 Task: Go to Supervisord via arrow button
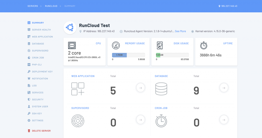point(140,119)
